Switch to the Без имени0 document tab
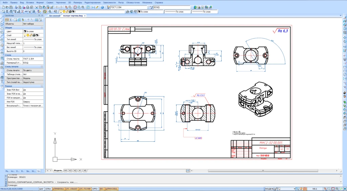Screen dimensions: 347x191 click(55, 16)
